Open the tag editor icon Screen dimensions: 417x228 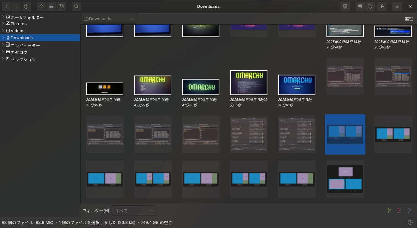pyautogui.click(x=370, y=6)
